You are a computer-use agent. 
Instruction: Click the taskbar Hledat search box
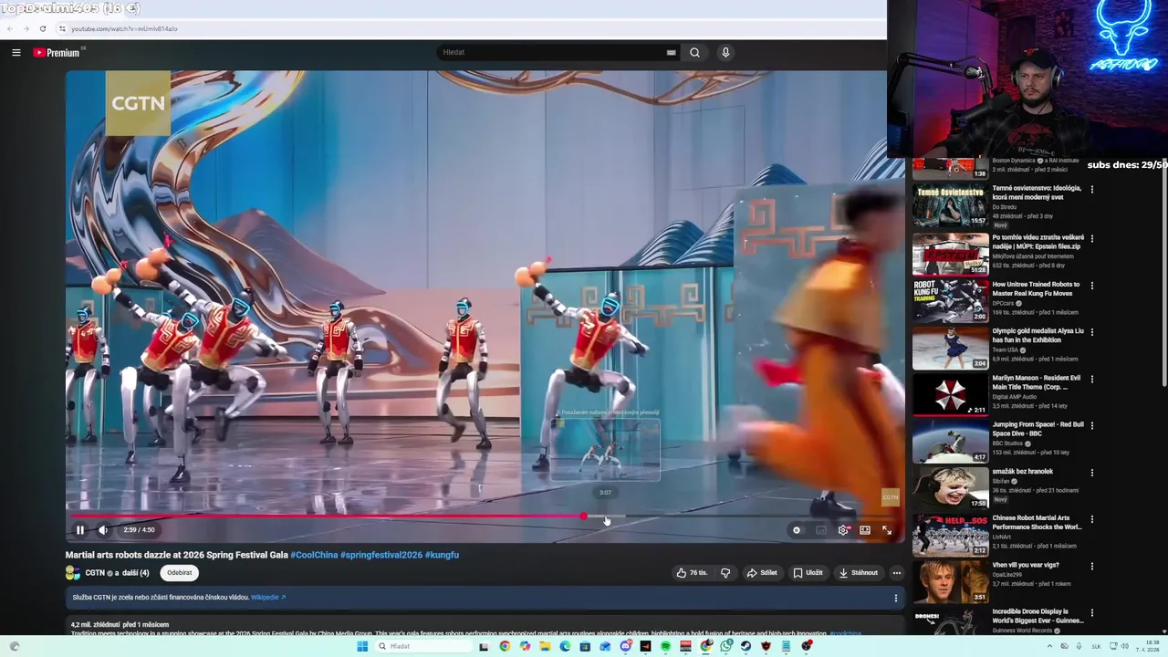tap(422, 646)
